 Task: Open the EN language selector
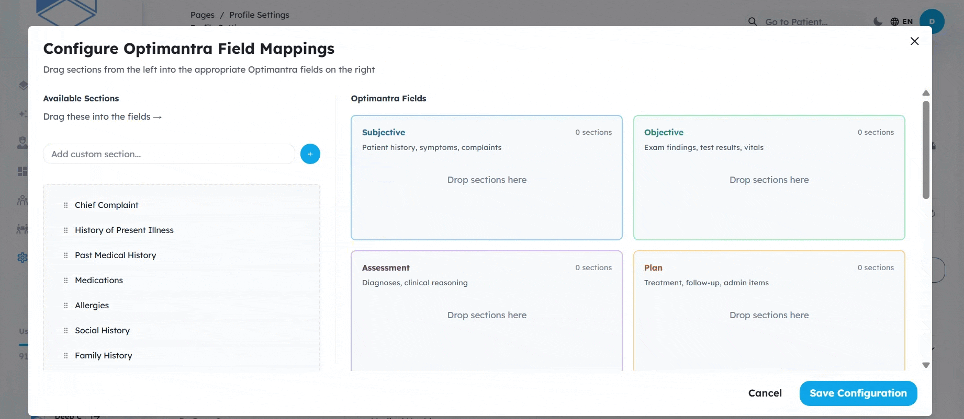pos(902,21)
